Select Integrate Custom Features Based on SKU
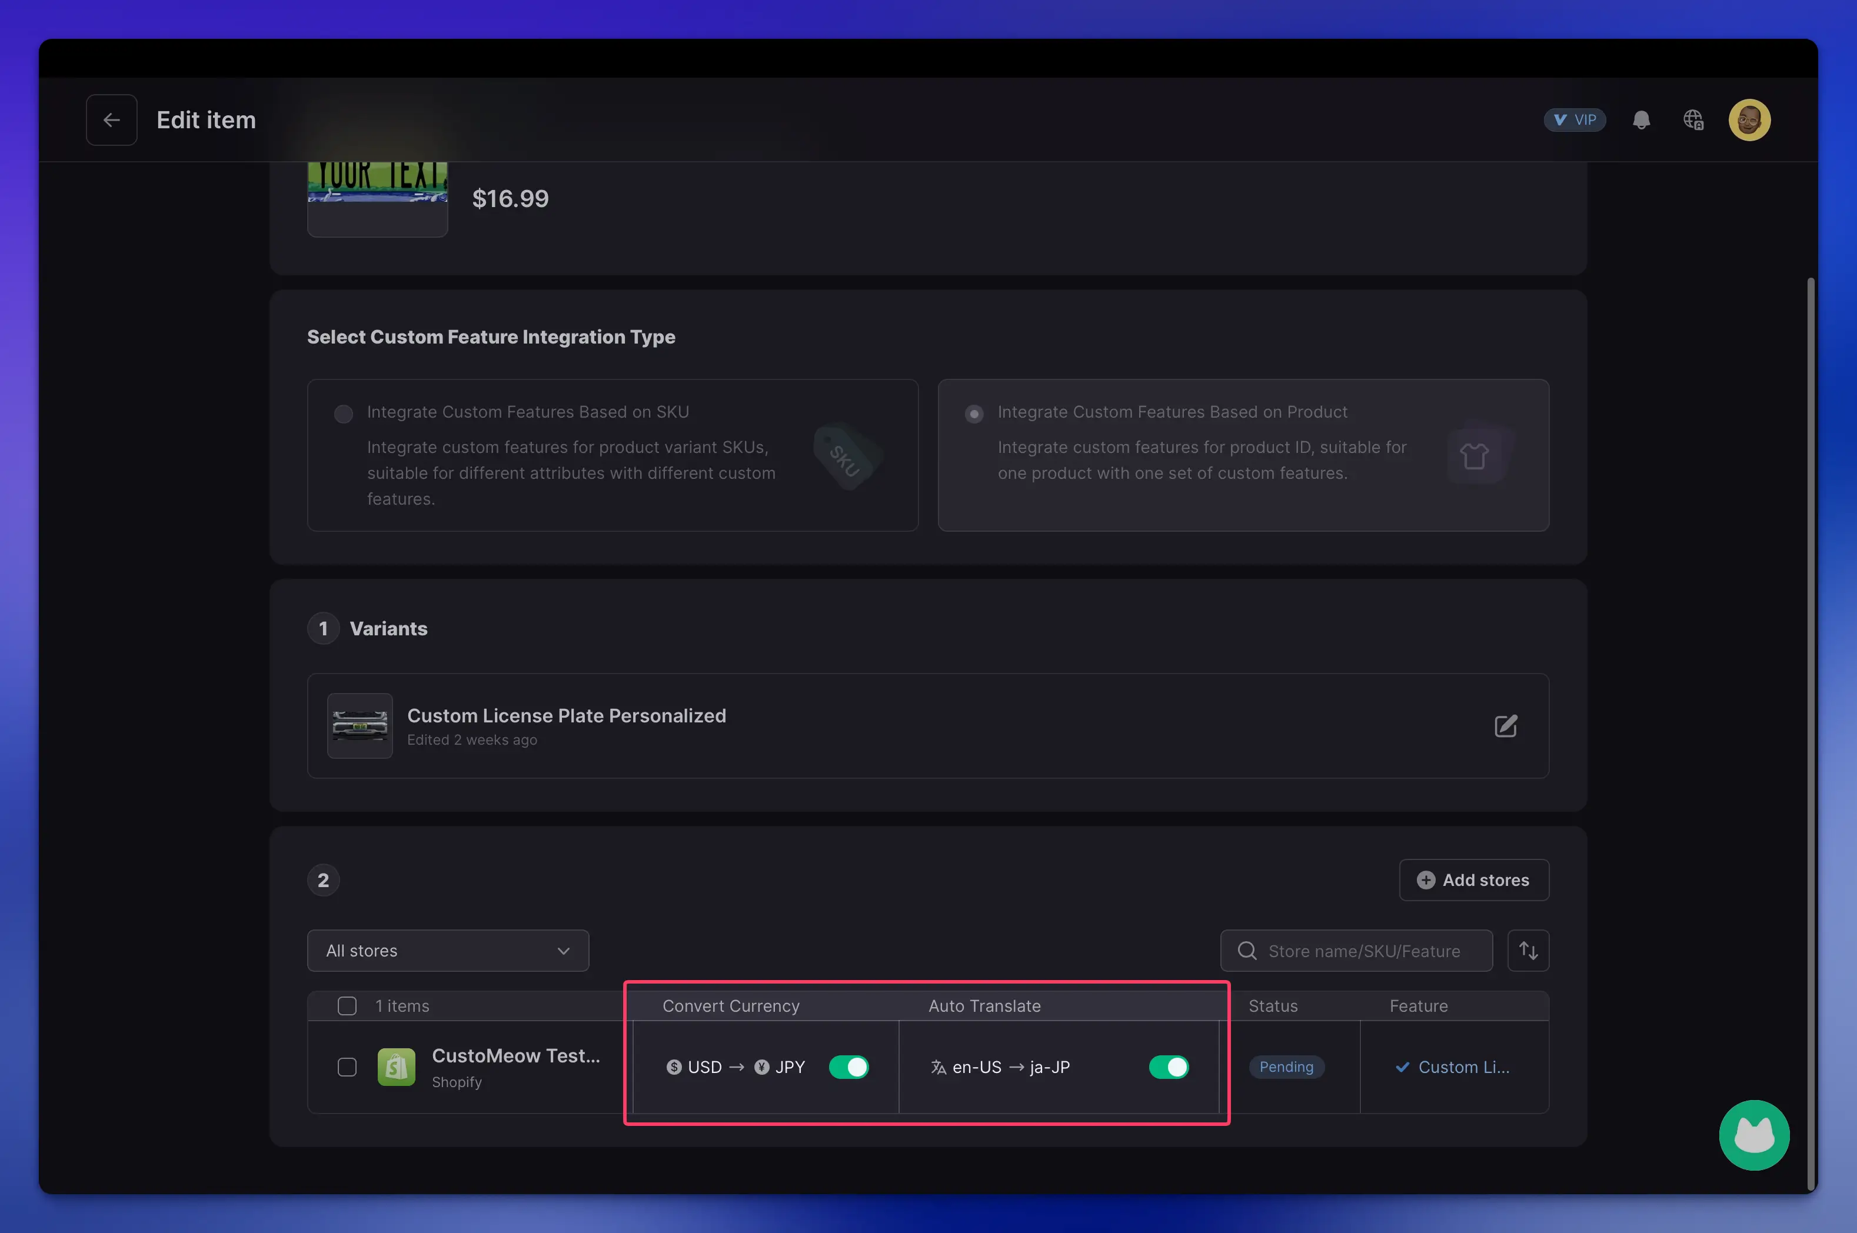This screenshot has width=1857, height=1233. [344, 414]
